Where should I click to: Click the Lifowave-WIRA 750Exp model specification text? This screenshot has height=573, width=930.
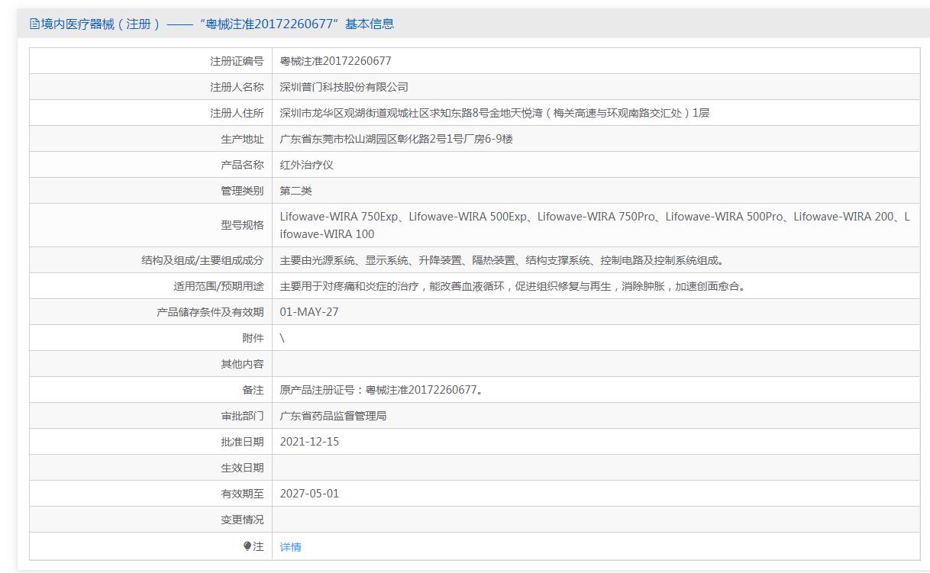[339, 217]
